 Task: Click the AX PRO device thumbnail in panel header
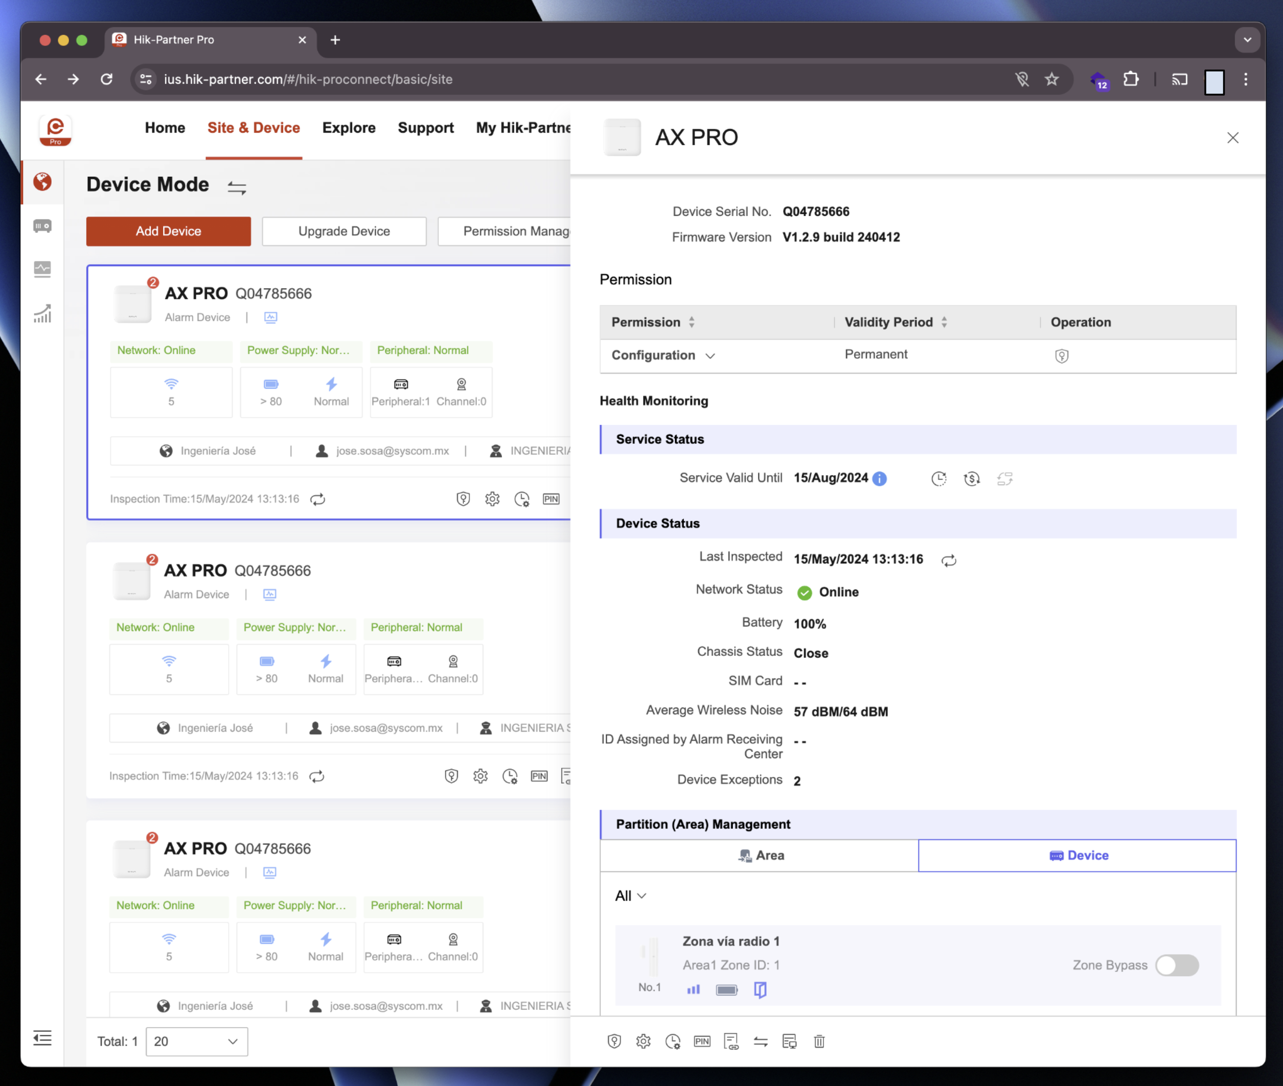tap(623, 137)
